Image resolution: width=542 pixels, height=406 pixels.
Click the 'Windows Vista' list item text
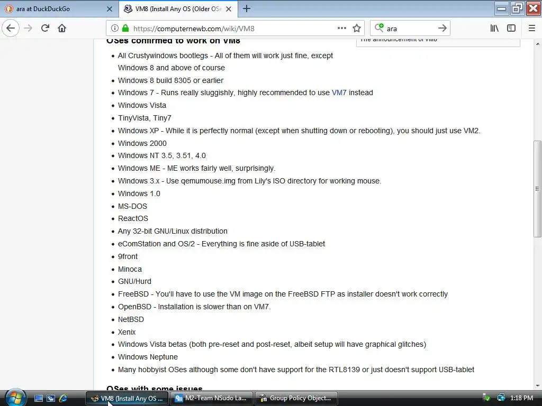tap(142, 105)
